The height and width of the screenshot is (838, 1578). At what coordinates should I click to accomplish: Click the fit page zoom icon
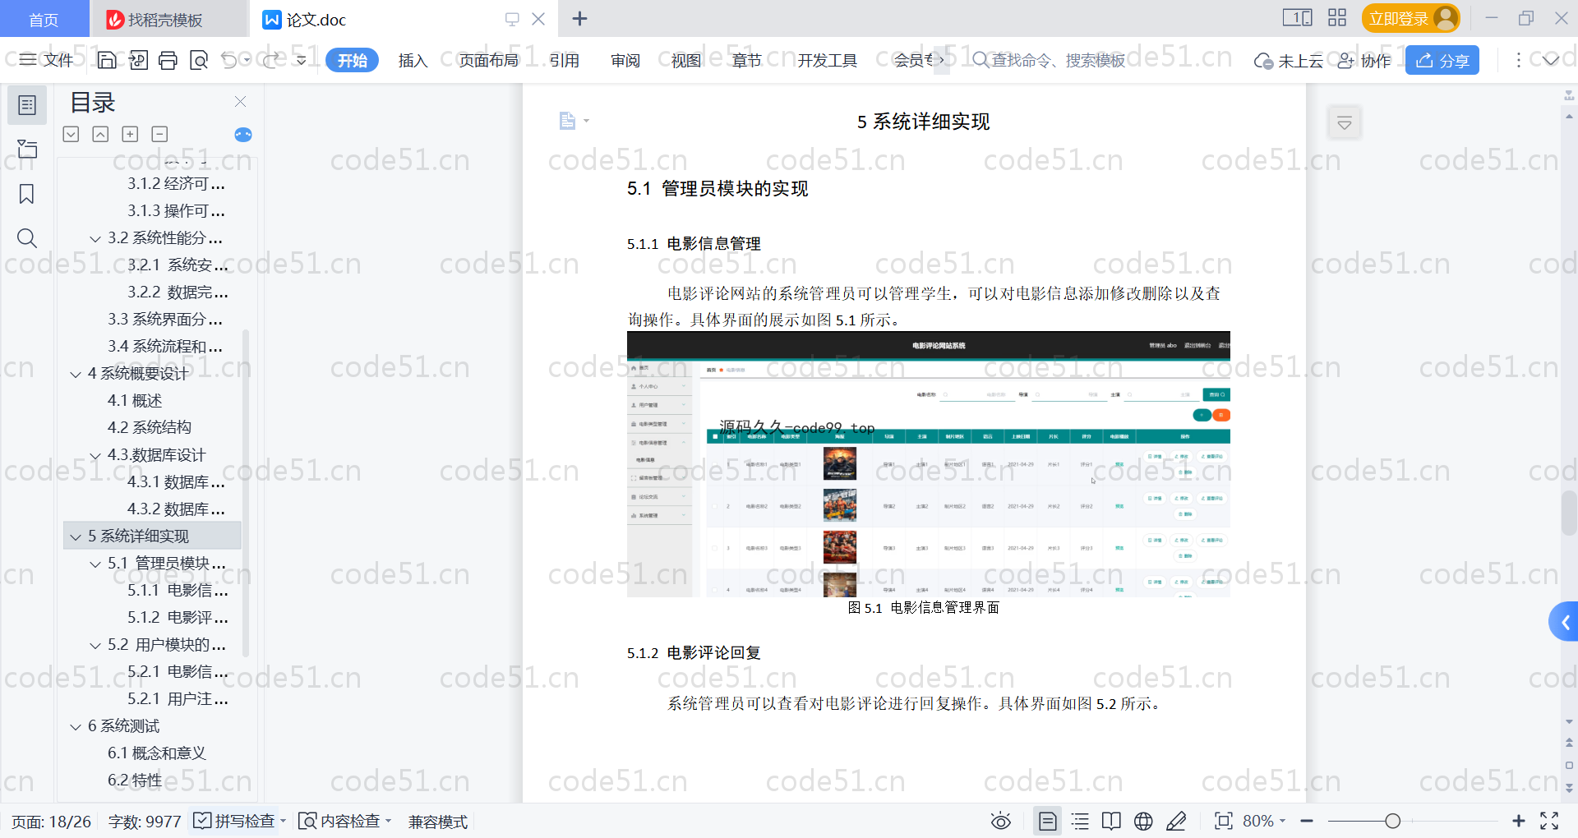click(x=1224, y=821)
